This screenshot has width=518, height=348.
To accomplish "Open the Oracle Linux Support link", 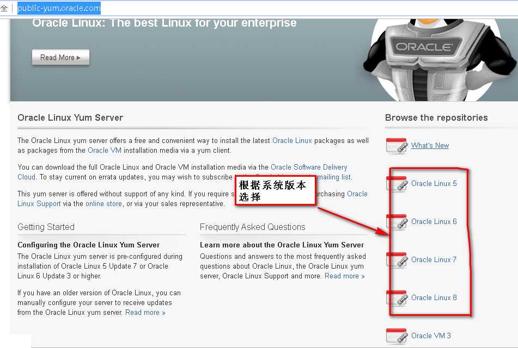I will coord(39,204).
